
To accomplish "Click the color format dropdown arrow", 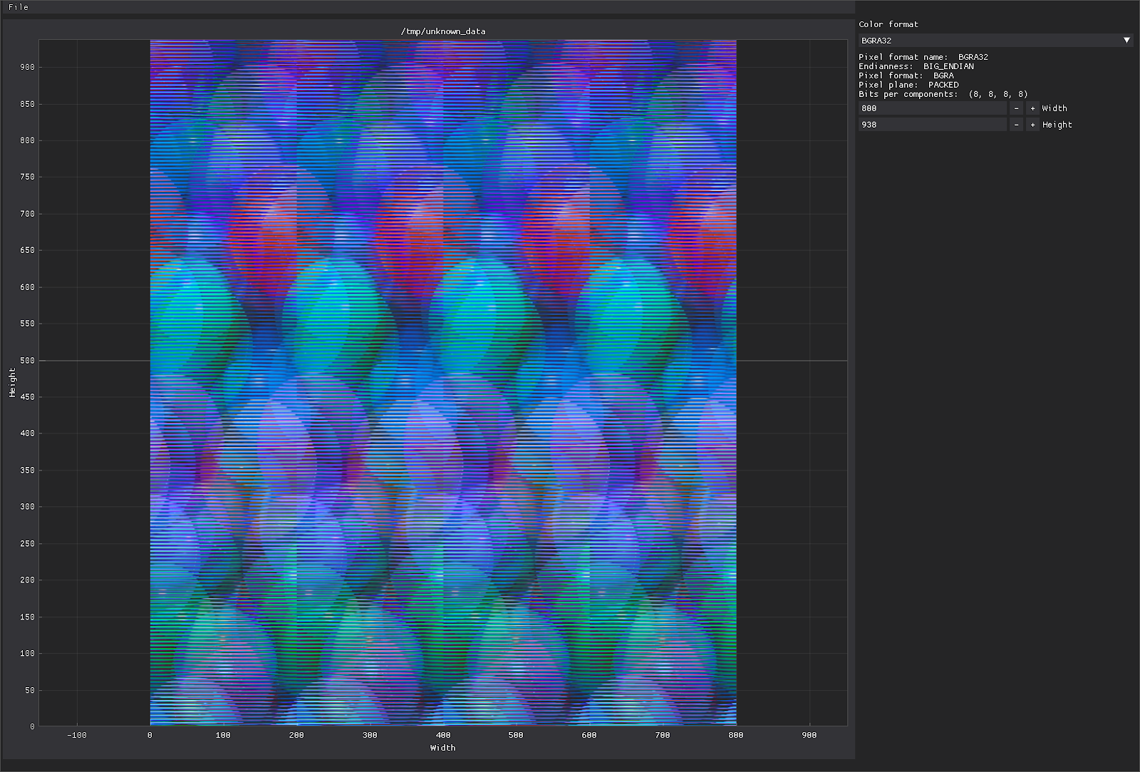I will pos(1126,41).
